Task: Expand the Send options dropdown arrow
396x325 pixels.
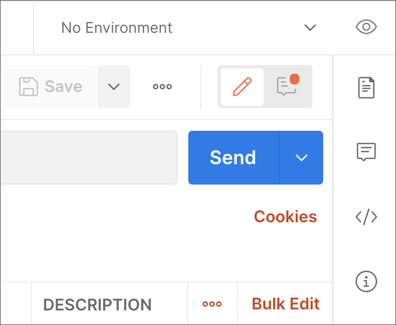Action: point(301,158)
